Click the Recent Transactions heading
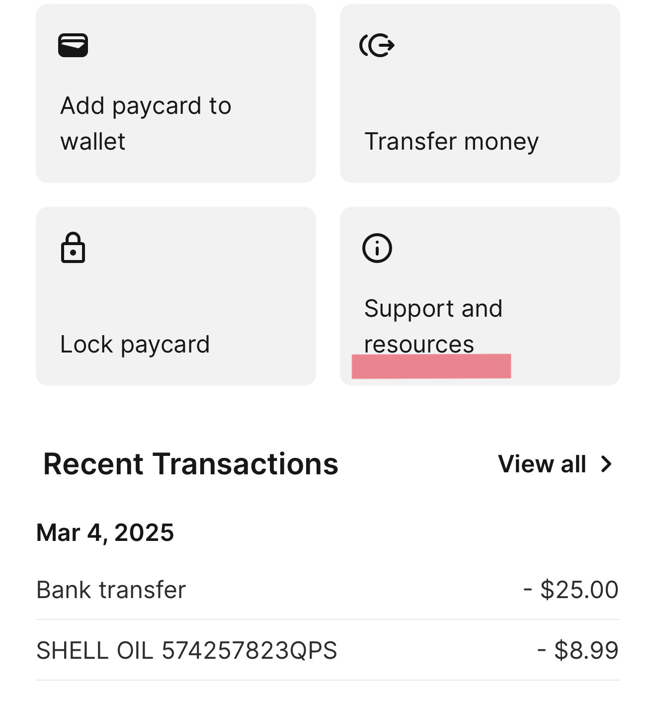This screenshot has width=656, height=703. pos(191,464)
